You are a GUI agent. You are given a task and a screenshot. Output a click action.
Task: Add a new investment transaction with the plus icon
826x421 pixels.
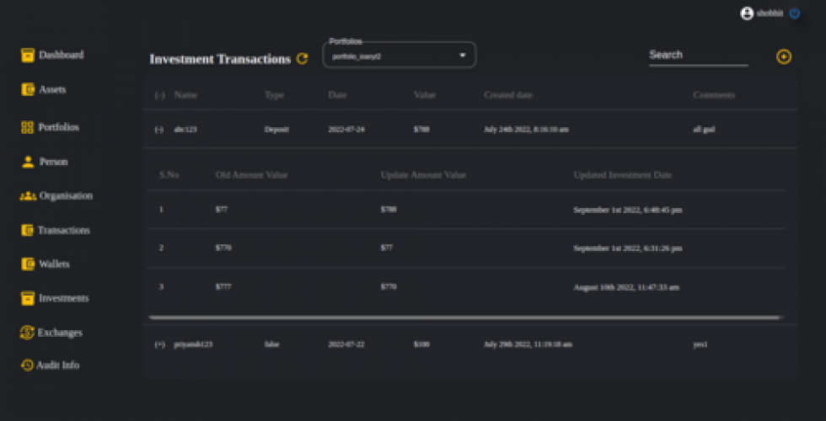784,57
